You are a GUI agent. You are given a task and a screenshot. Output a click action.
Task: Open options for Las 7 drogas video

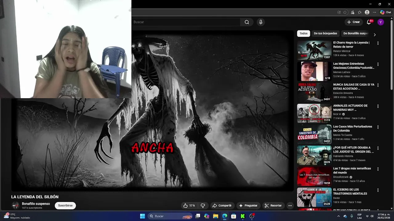coord(378,169)
